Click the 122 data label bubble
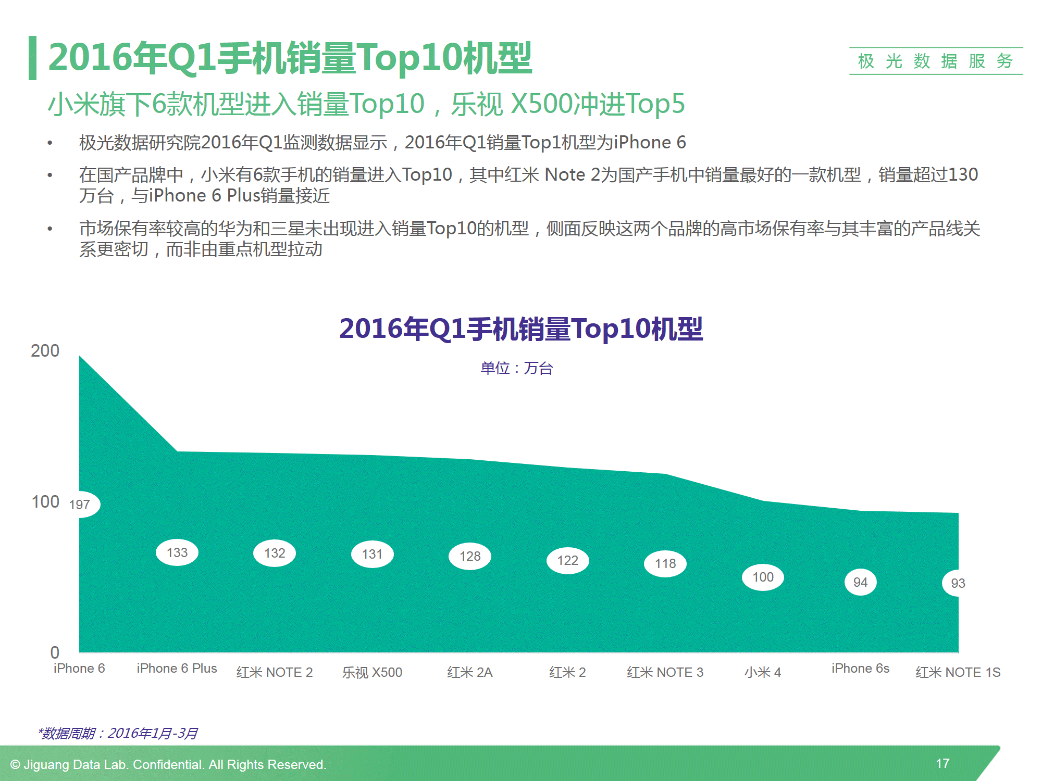 pos(567,560)
